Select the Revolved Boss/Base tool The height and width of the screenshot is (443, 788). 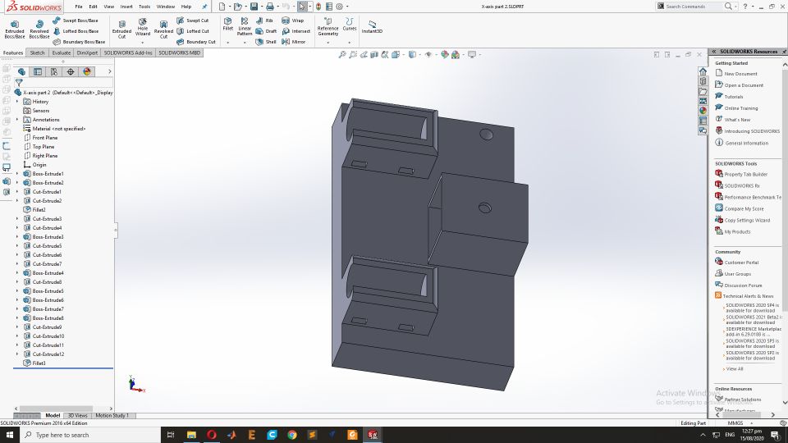click(x=39, y=30)
